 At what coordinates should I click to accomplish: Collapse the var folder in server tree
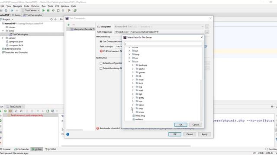pos(129,62)
